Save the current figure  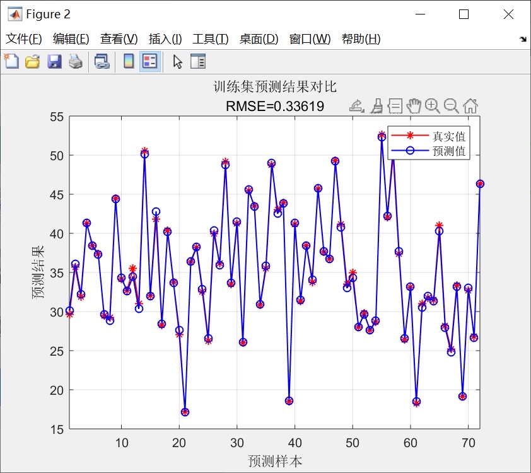click(54, 61)
